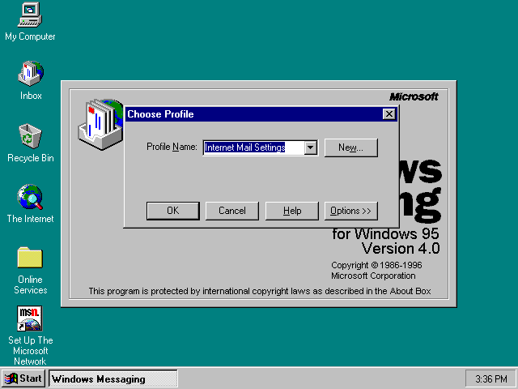Viewport: 518px width, 389px height.
Task: Close the Choose Profile dialog
Action: [389, 114]
